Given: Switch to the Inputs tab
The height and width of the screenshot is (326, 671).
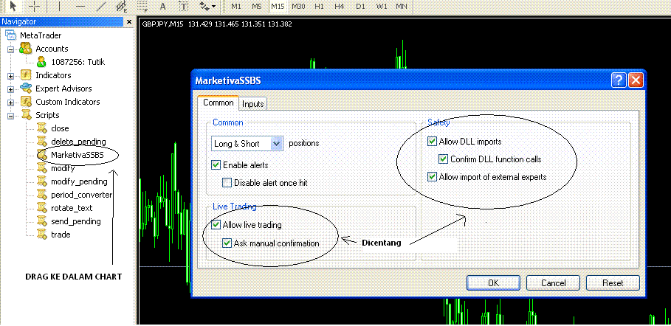Looking at the screenshot, I should pos(253,104).
